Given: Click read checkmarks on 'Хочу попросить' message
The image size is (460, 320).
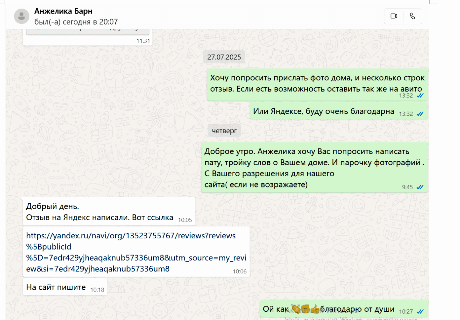Looking at the screenshot, I should pos(420,96).
